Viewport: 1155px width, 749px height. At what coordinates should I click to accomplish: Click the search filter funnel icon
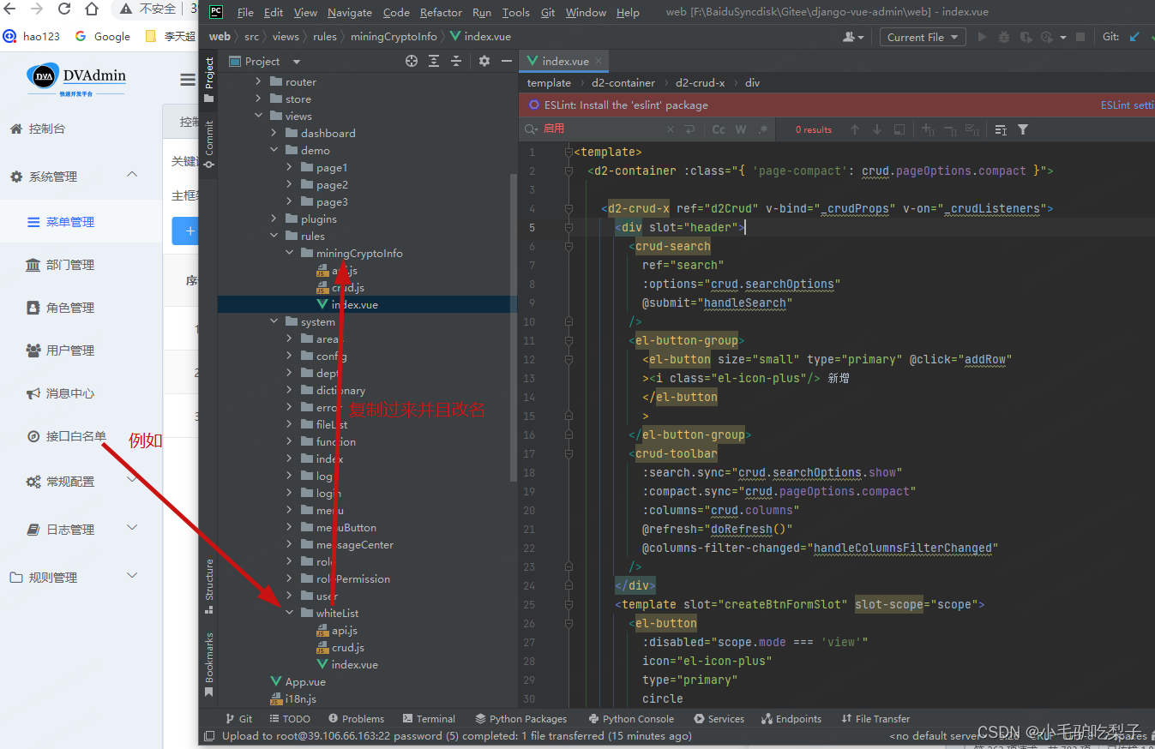[x=1023, y=129]
